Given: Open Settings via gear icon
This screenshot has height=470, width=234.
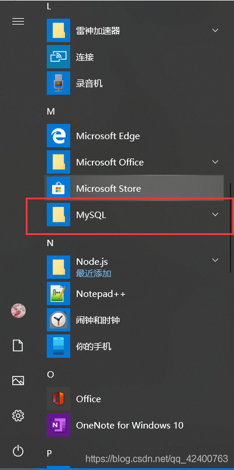Looking at the screenshot, I should tap(18, 416).
